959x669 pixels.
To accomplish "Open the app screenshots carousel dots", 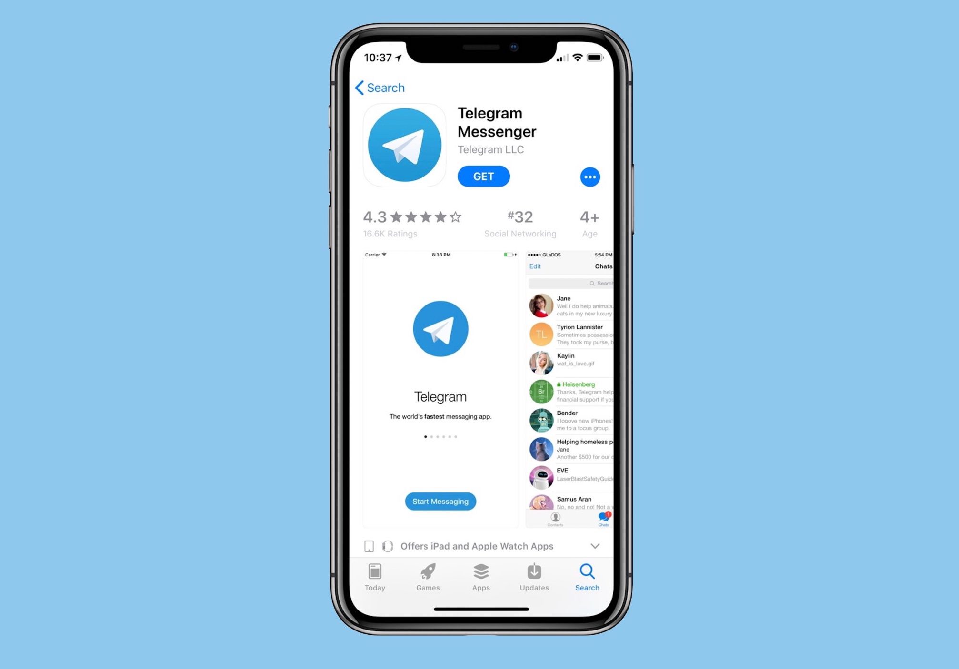I will 440,436.
